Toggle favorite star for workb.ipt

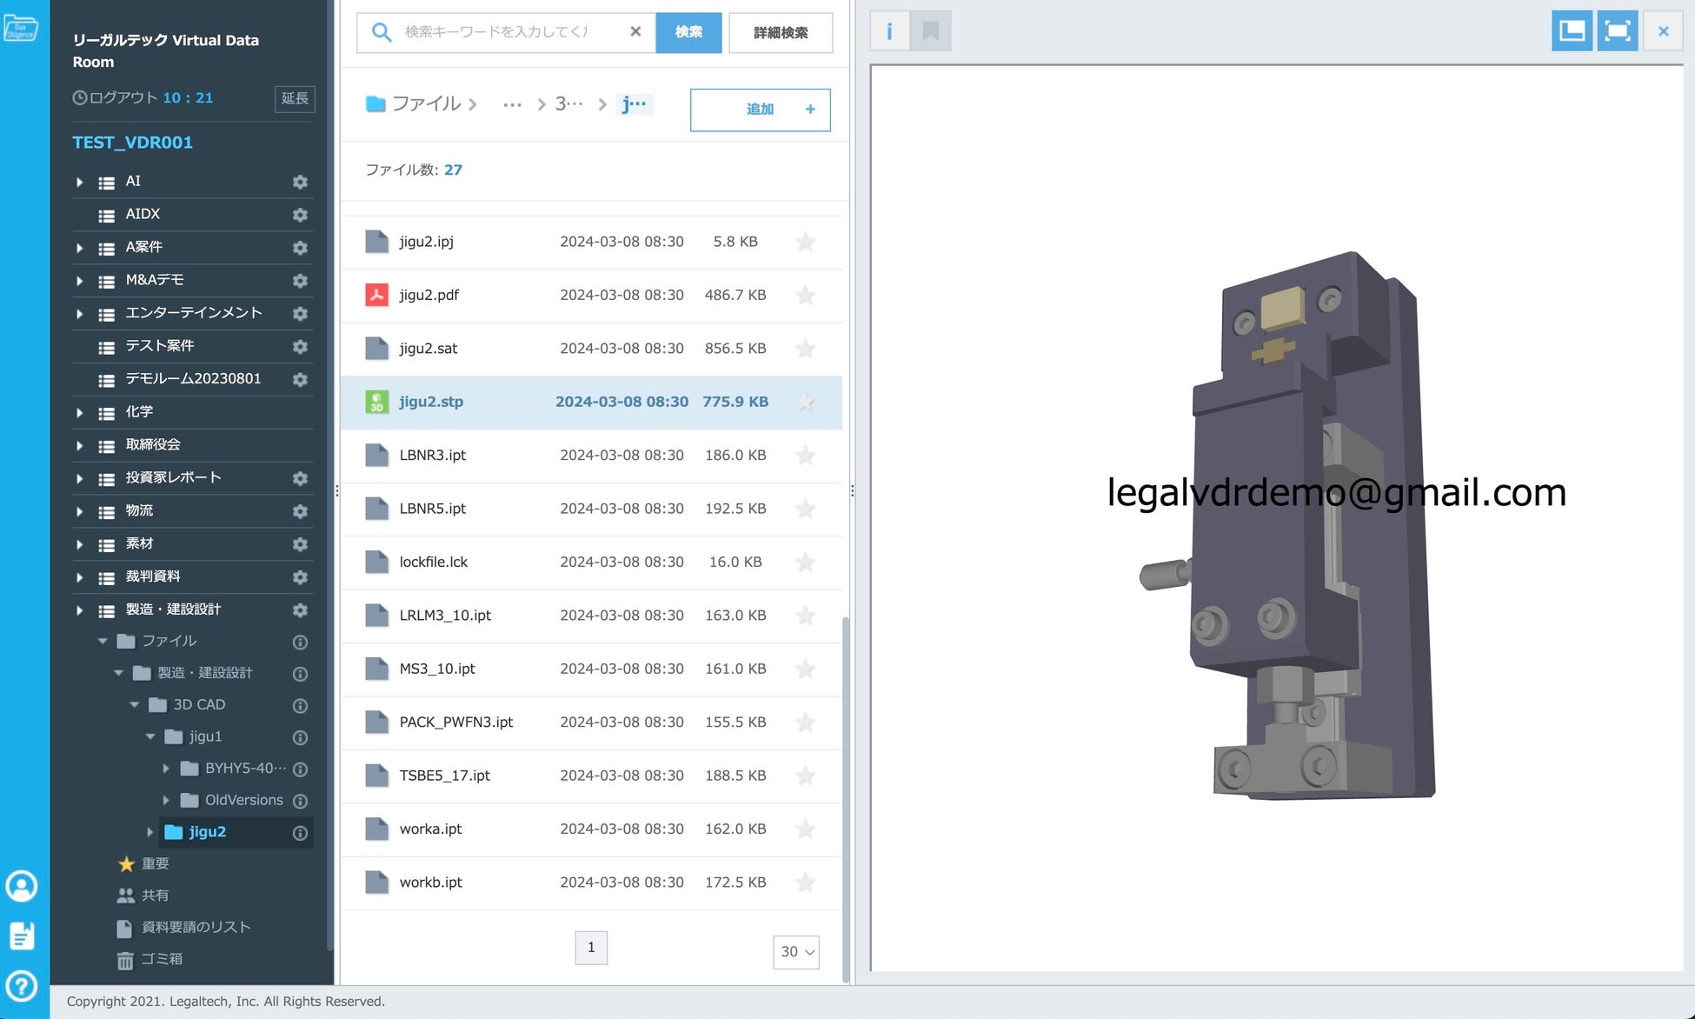point(805,882)
